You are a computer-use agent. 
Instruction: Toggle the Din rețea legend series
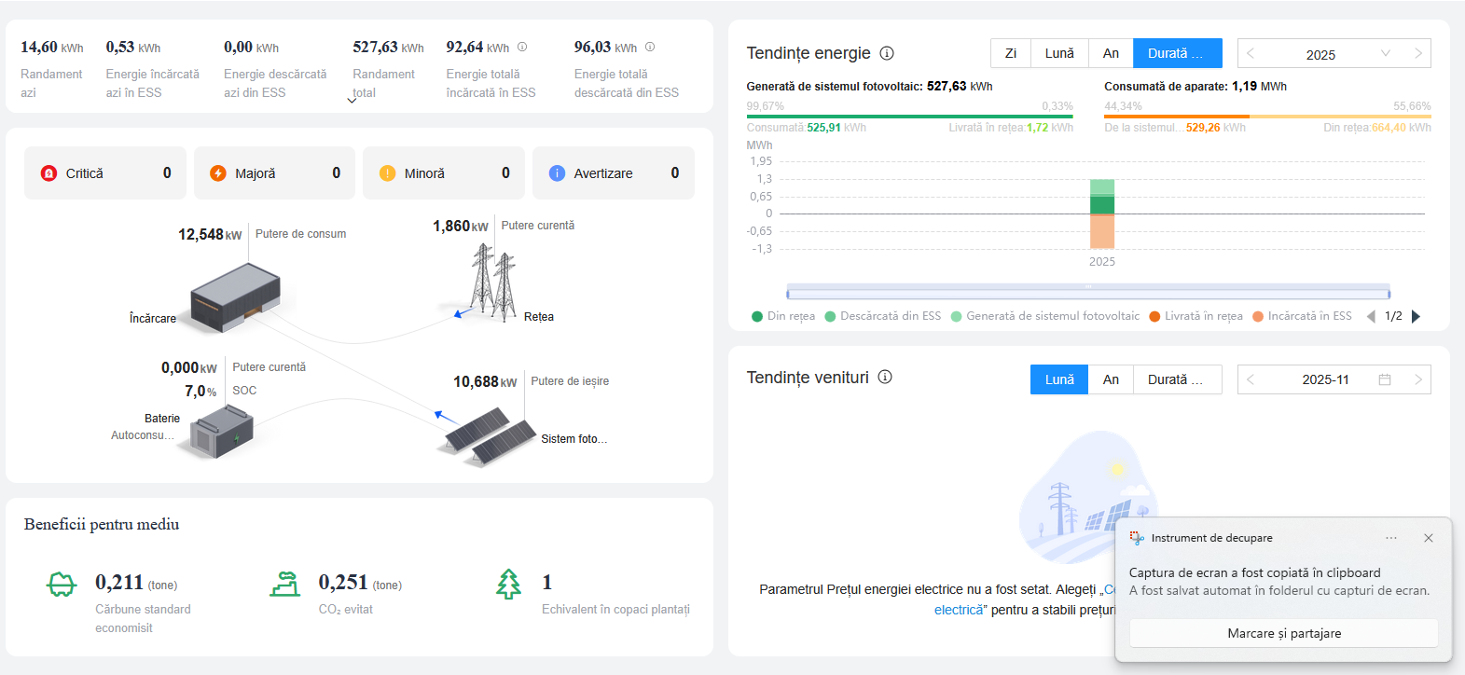[x=783, y=316]
